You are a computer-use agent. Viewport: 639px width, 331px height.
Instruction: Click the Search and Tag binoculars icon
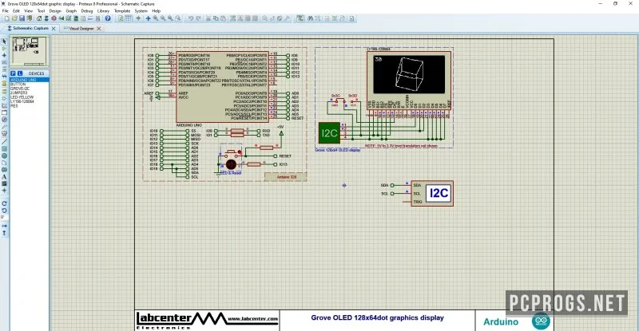coord(311,18)
